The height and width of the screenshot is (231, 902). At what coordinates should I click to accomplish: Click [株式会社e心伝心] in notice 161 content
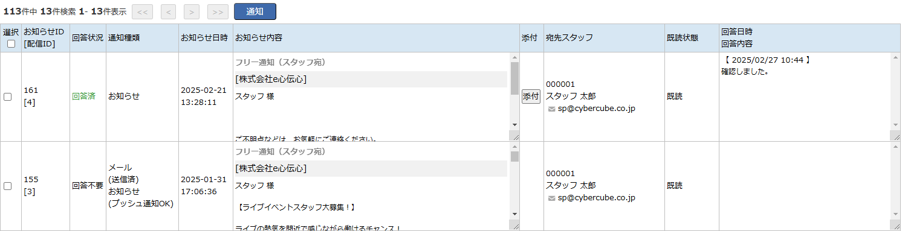271,79
